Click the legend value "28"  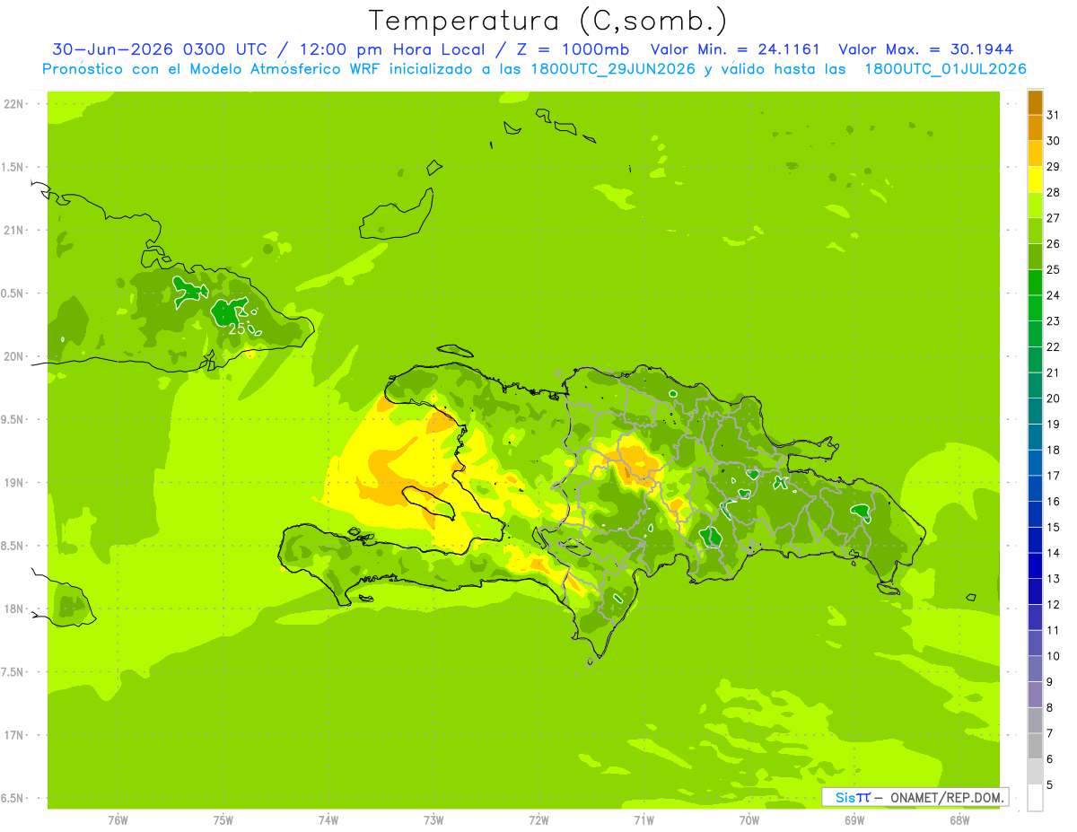[1053, 192]
